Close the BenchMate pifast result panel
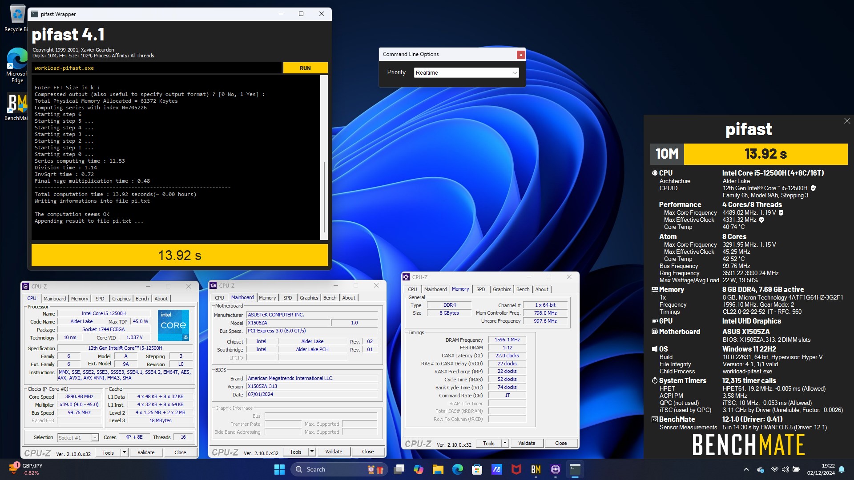The height and width of the screenshot is (480, 854). (847, 121)
